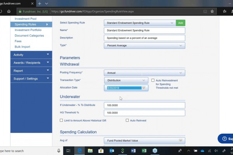Launch Excel from the taskbar
Image resolution: width=233 pixels, height=155 pixels.
pos(144,151)
